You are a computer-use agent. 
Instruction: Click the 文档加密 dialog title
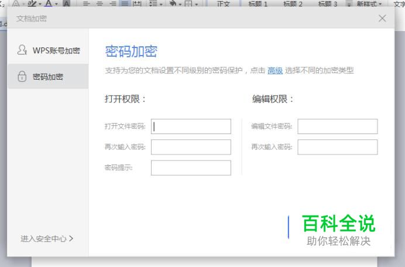tap(32, 19)
